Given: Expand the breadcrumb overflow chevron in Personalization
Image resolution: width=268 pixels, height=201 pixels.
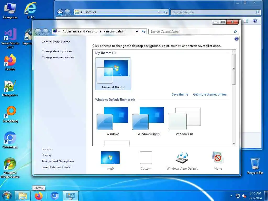Looking at the screenshot, I should [59, 32].
